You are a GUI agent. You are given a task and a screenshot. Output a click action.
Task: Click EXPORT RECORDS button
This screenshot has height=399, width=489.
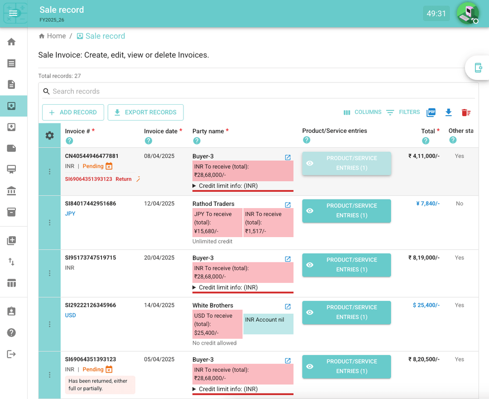(145, 112)
